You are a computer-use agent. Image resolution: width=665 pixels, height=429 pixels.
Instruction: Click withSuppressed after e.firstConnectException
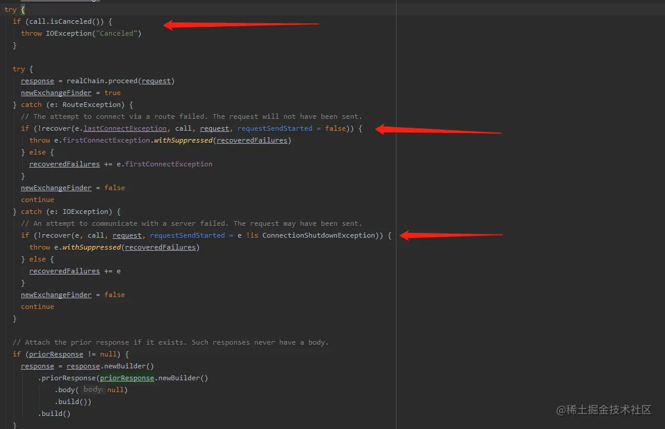(x=183, y=140)
